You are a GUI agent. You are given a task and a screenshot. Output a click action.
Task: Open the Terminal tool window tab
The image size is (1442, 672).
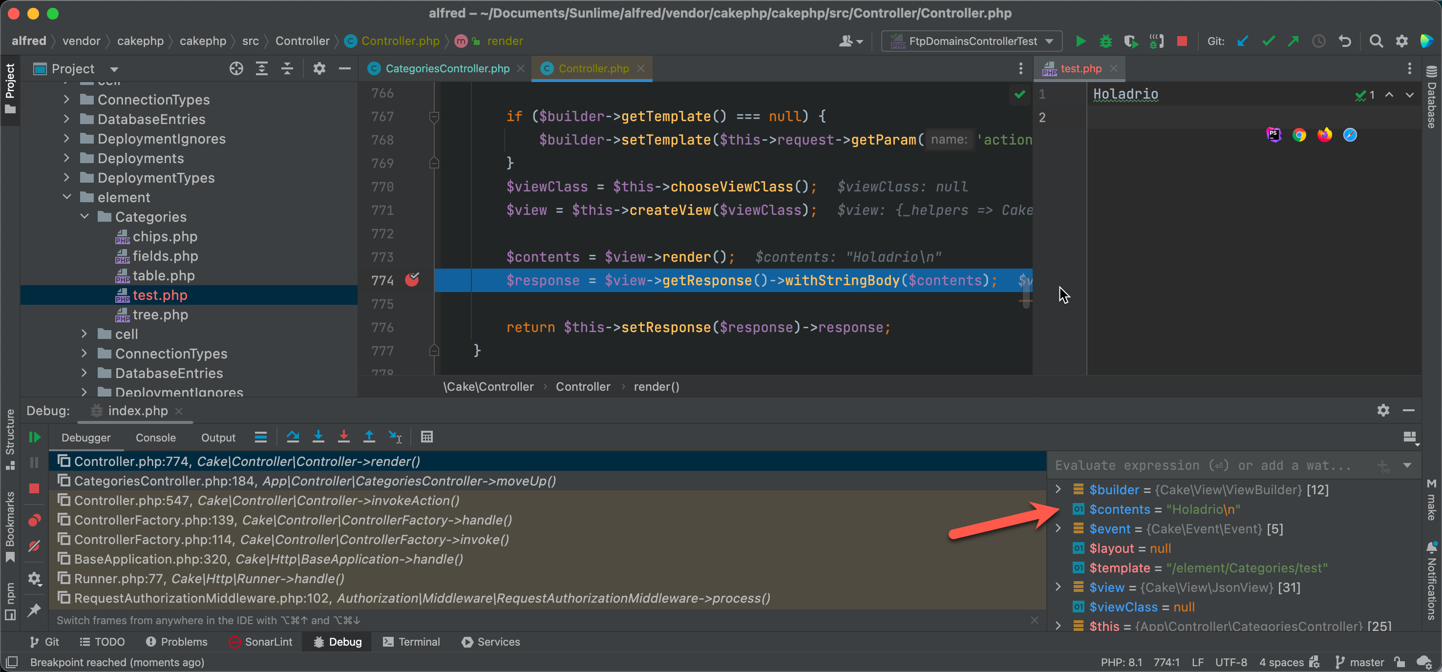(x=411, y=642)
